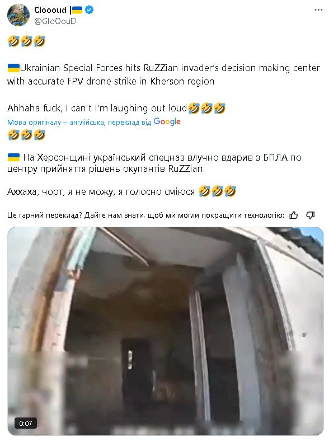This screenshot has height=441, width=329.
Task: Rate translation with thumbs up
Action: (293, 215)
